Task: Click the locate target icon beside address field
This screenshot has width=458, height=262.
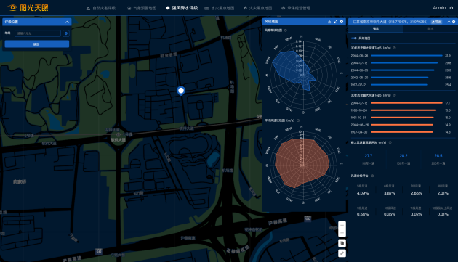Action: pos(66,33)
